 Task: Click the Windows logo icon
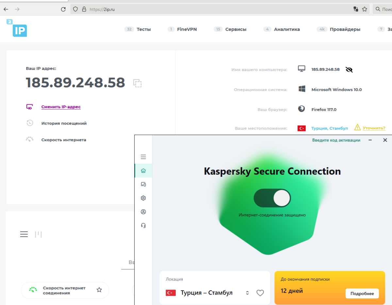(302, 89)
